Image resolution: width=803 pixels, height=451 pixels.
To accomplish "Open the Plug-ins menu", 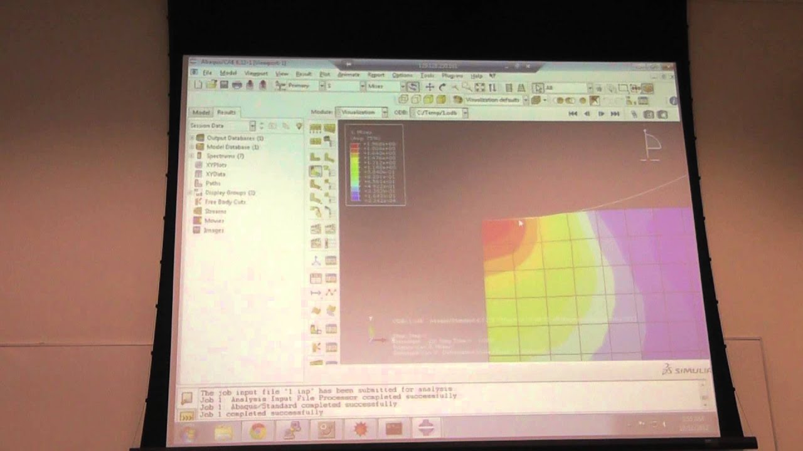I will [x=452, y=75].
